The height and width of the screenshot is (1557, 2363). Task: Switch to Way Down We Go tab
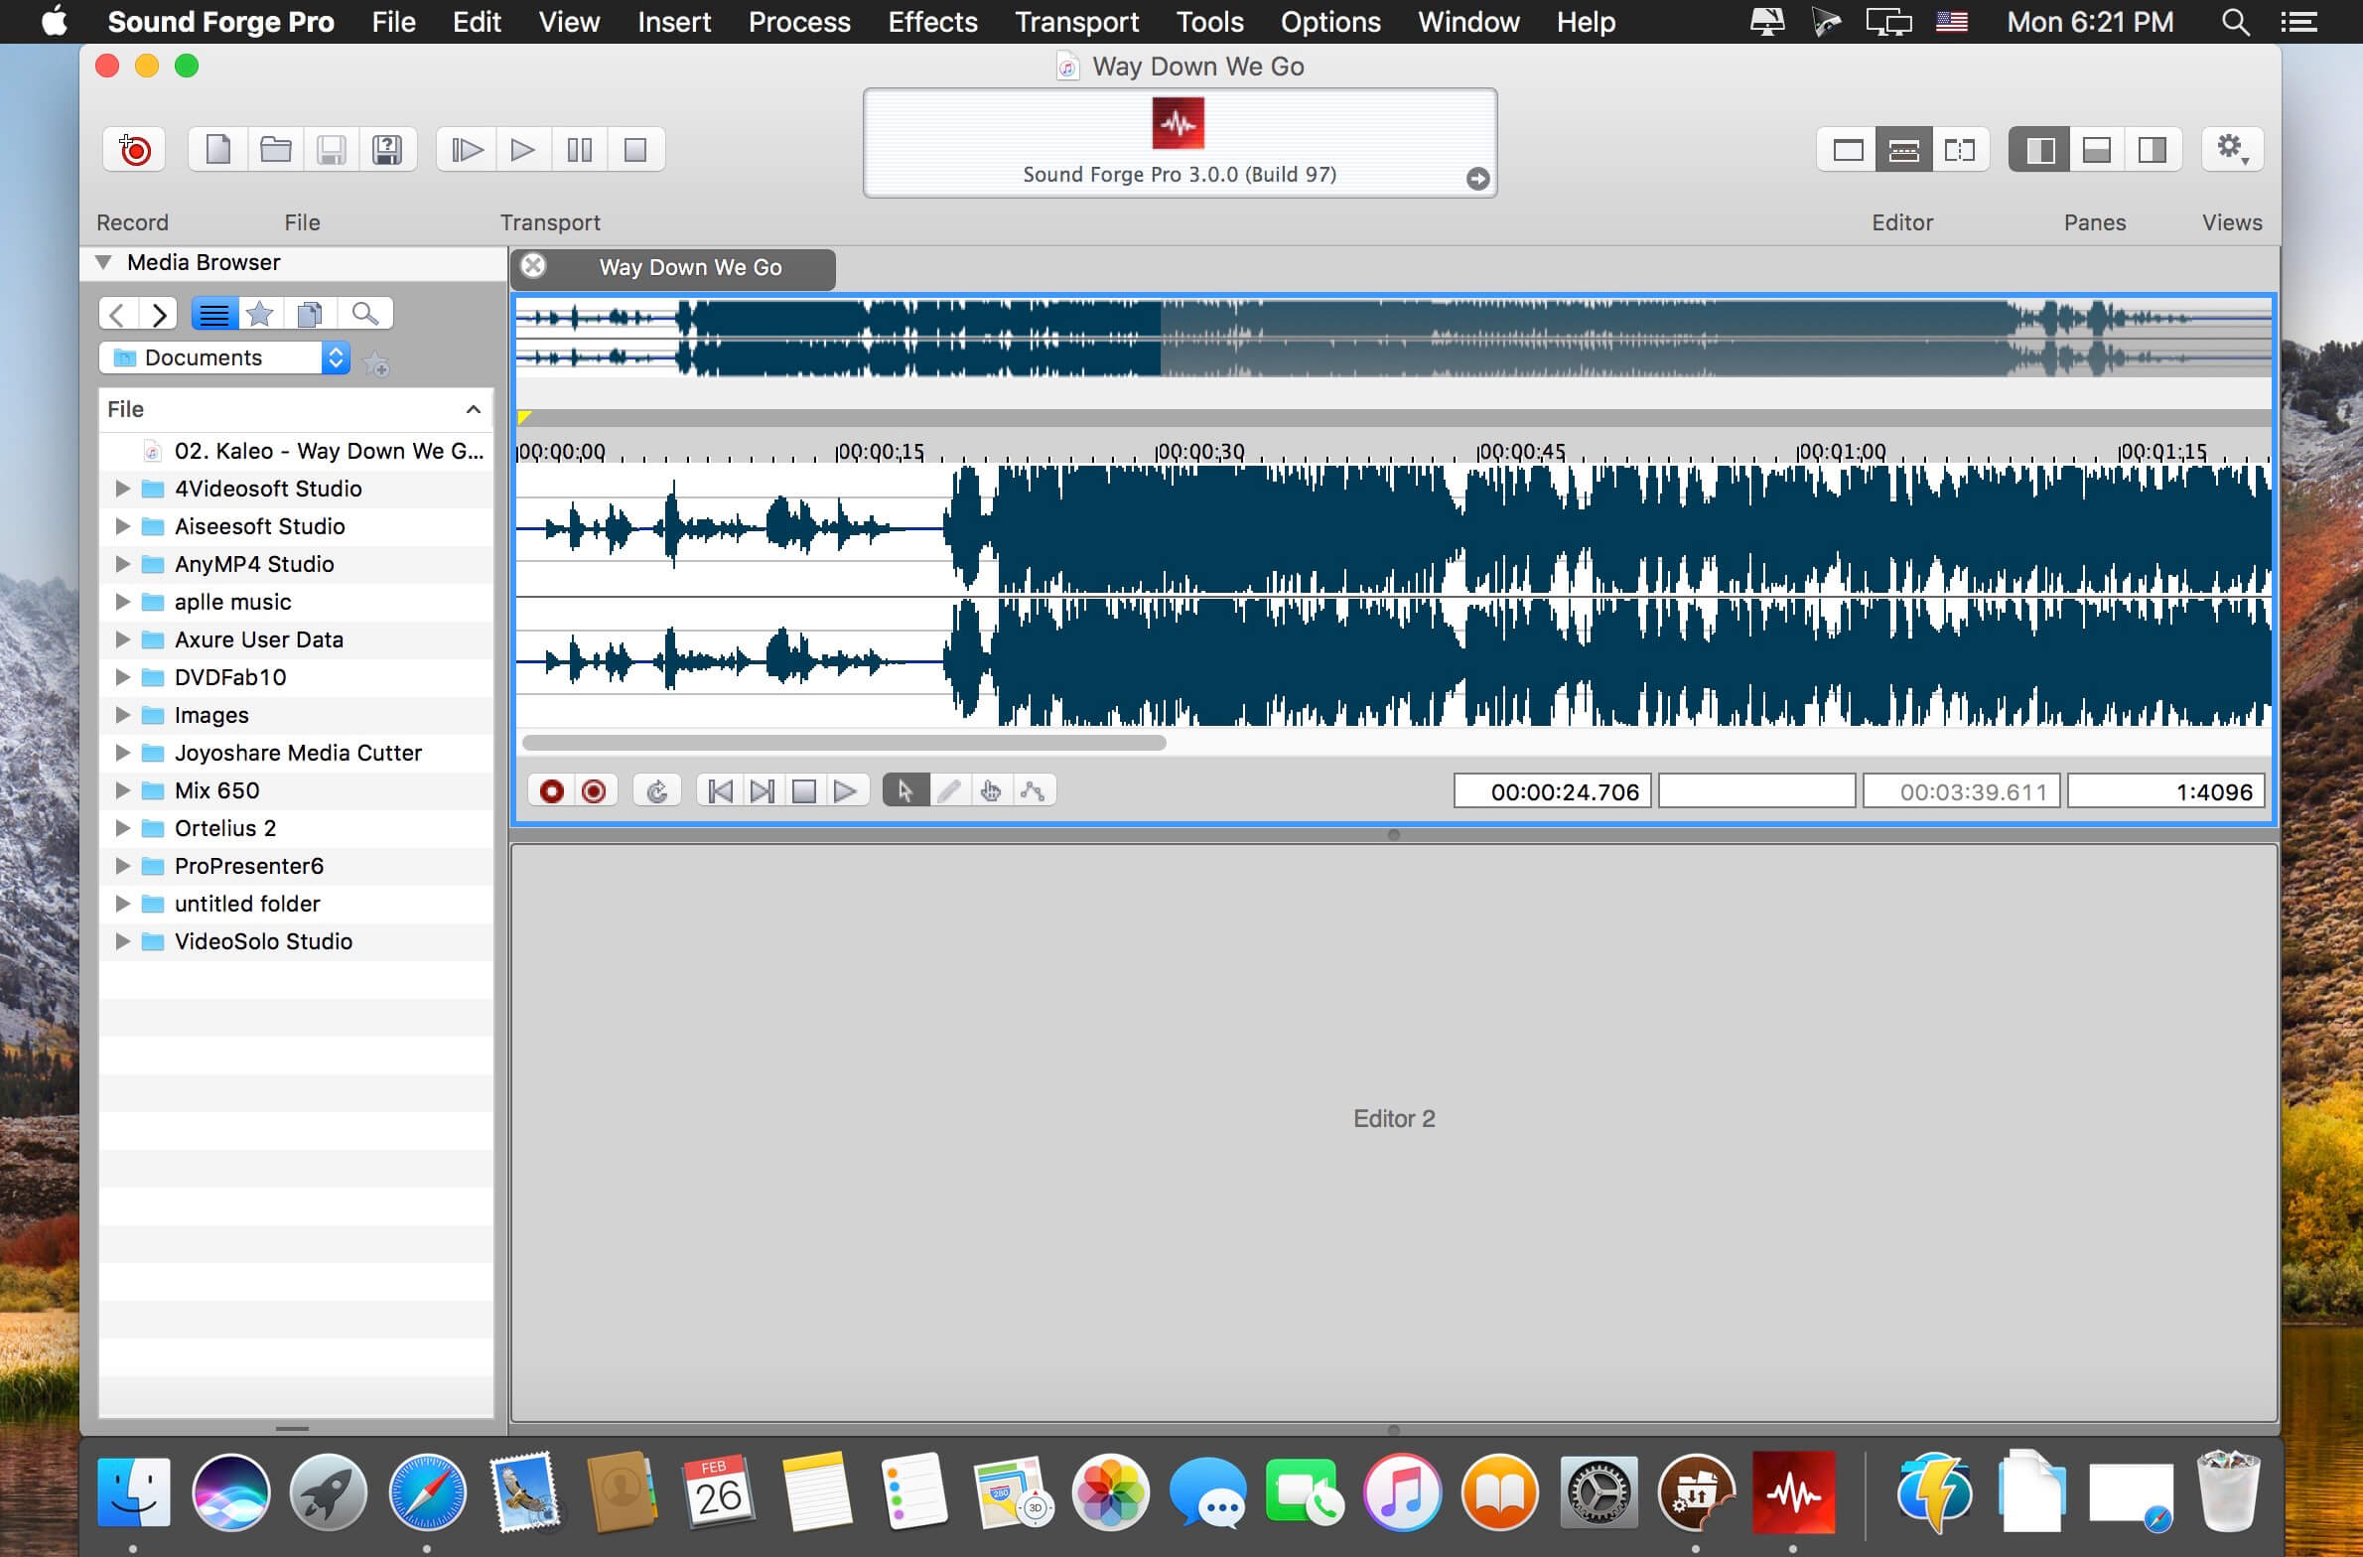[673, 268]
